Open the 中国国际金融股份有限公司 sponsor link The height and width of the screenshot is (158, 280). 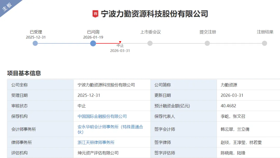point(102,116)
